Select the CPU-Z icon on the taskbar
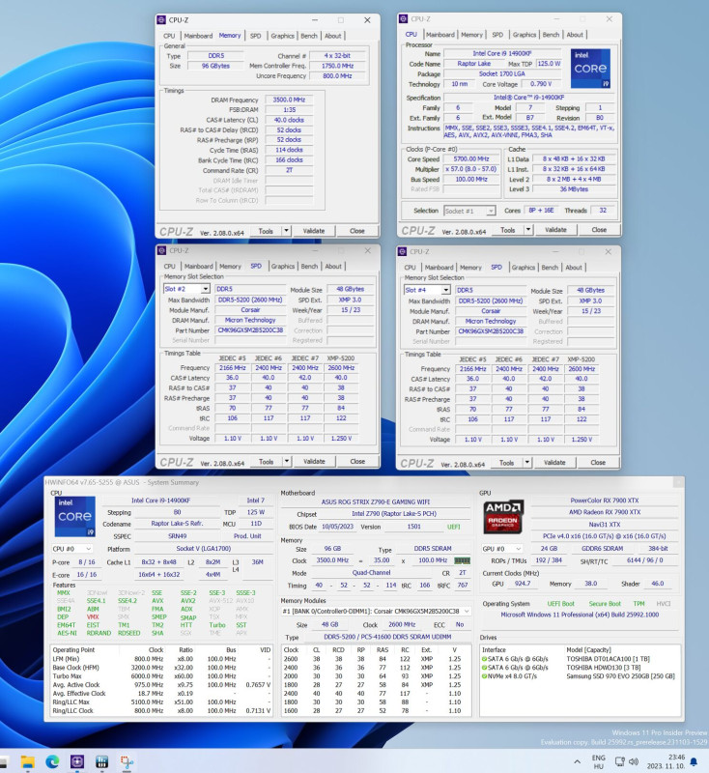Image resolution: width=709 pixels, height=773 pixels. pyautogui.click(x=77, y=762)
